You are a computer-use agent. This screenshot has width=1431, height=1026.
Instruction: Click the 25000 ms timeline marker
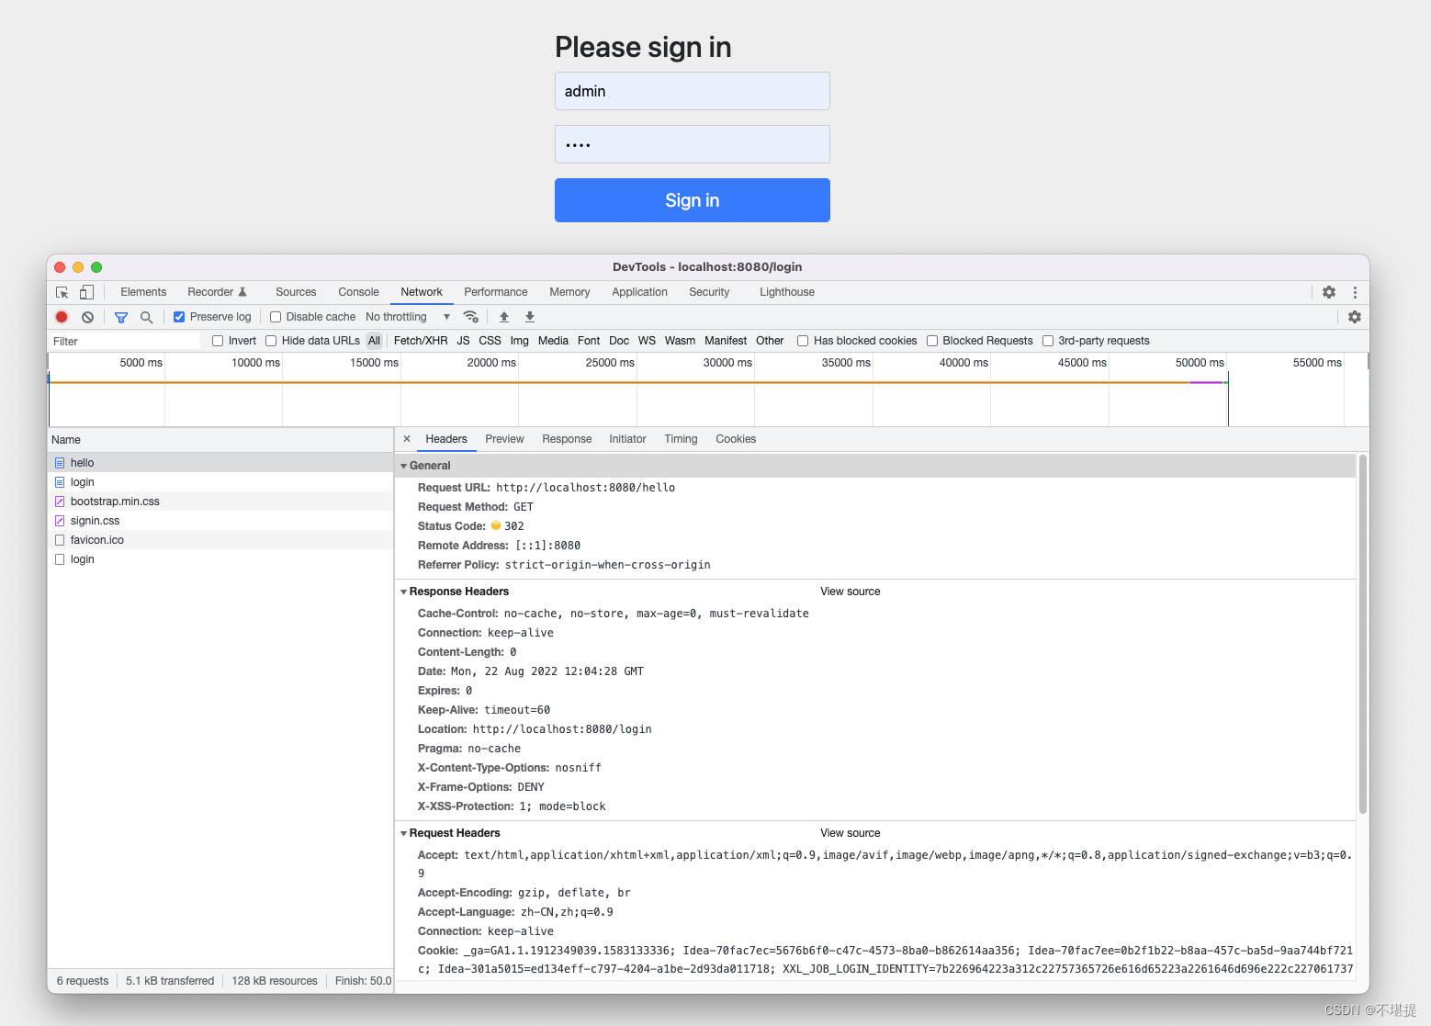coord(610,363)
